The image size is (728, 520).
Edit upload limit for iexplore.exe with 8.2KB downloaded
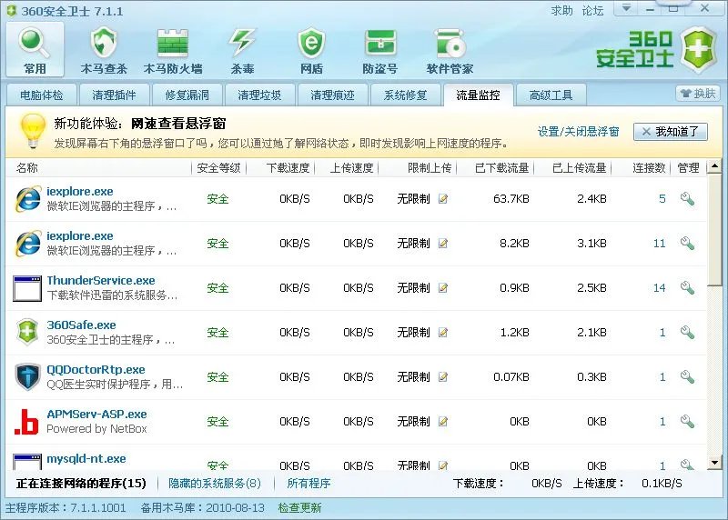click(443, 244)
